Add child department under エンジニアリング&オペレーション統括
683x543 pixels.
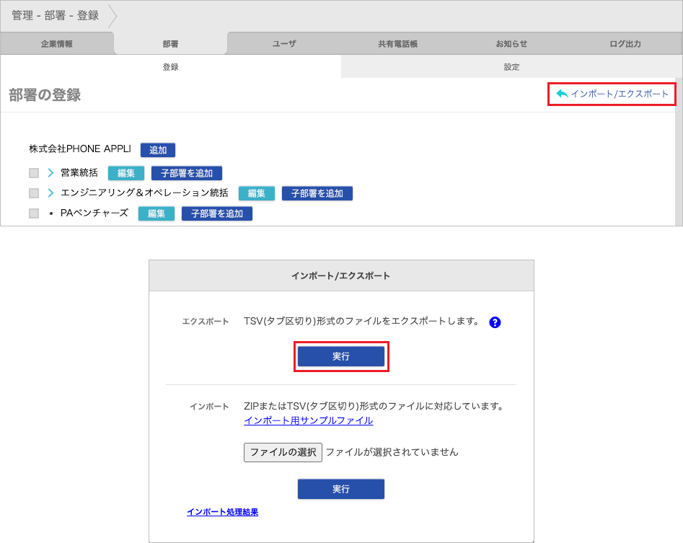tap(317, 193)
